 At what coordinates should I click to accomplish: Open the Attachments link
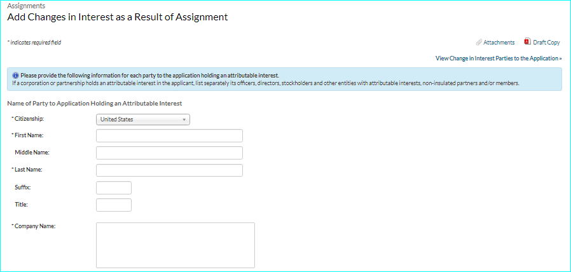tap(499, 43)
